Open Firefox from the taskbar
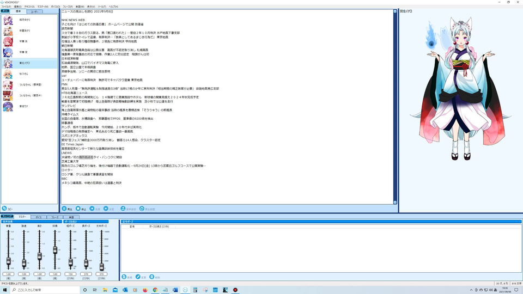This screenshot has width=523, height=294. pos(145,290)
